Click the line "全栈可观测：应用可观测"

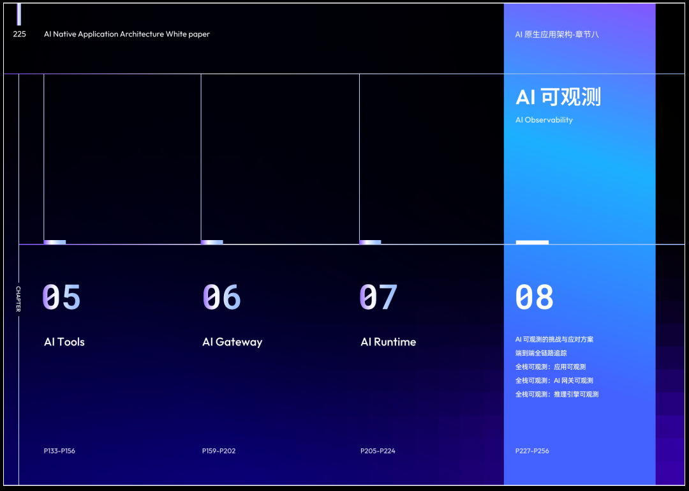pos(551,366)
